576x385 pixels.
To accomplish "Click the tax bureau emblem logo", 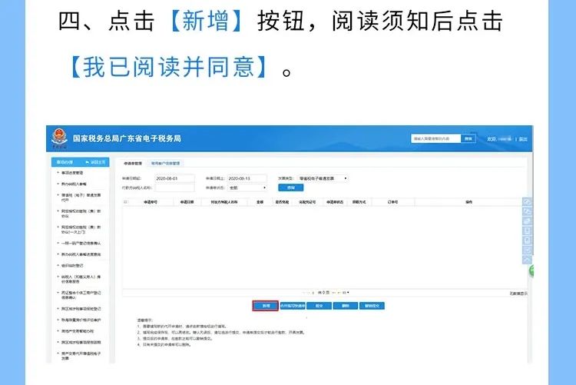I will (x=59, y=138).
